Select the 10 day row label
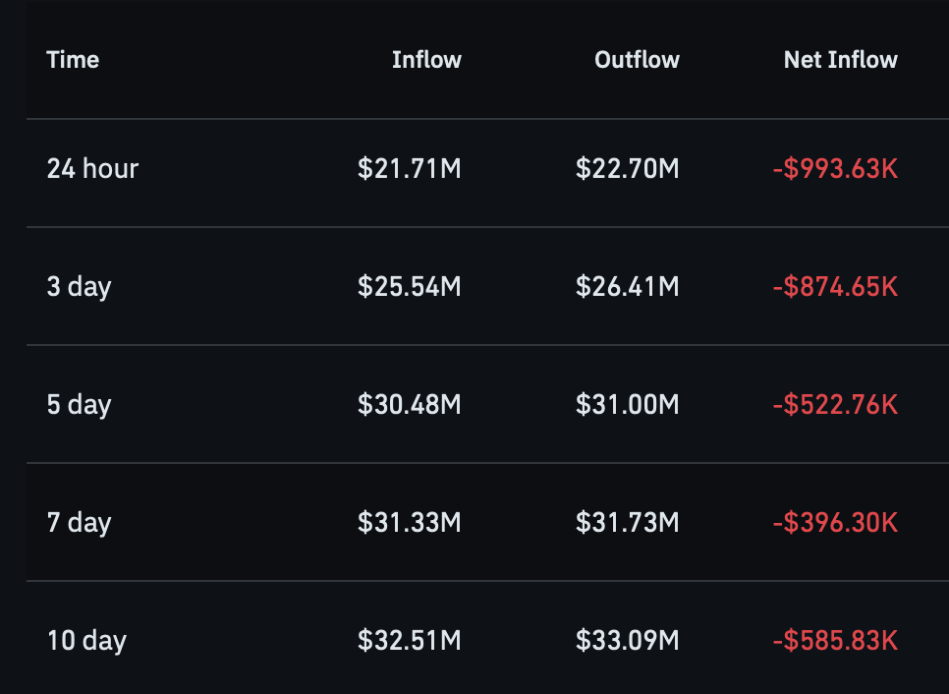The height and width of the screenshot is (694, 949). [86, 641]
